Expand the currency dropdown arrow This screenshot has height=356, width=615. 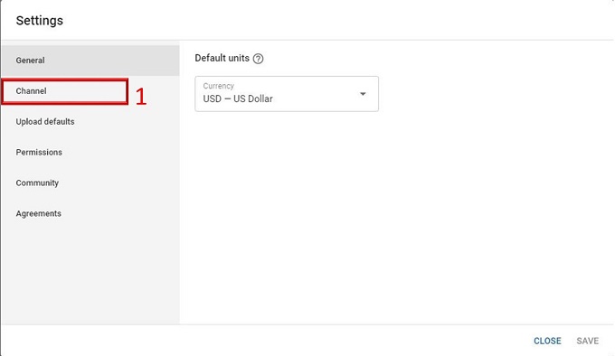363,94
